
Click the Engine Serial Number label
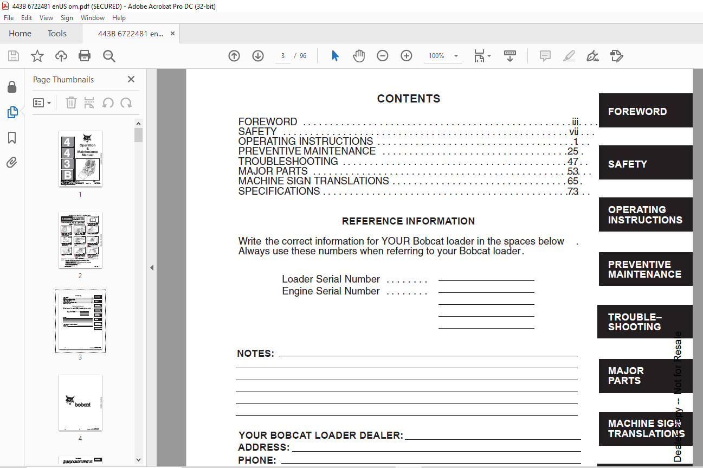(x=331, y=291)
